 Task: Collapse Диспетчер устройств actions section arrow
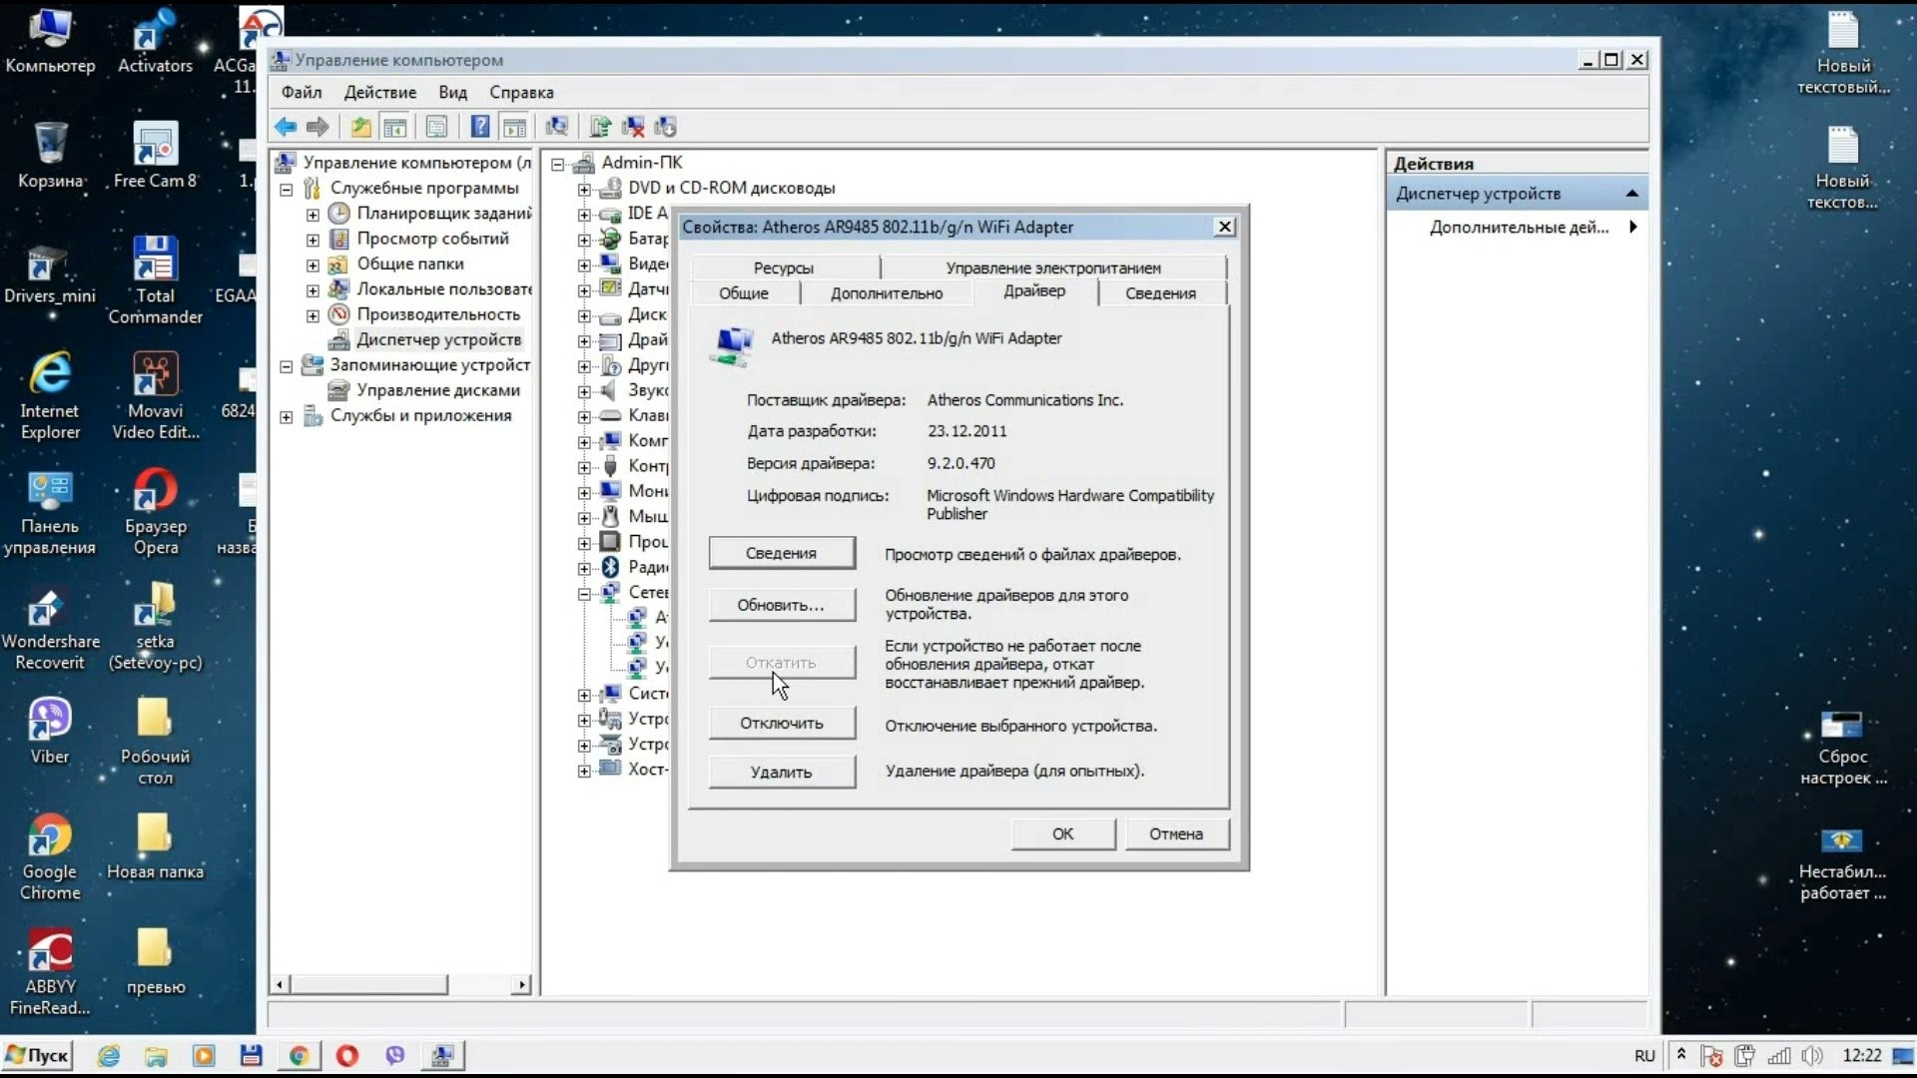(x=1631, y=194)
